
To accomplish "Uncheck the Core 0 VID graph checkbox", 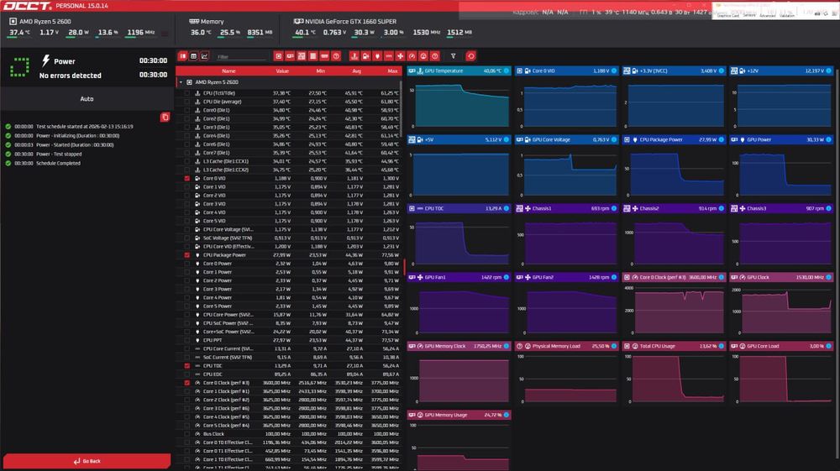I will tap(187, 178).
